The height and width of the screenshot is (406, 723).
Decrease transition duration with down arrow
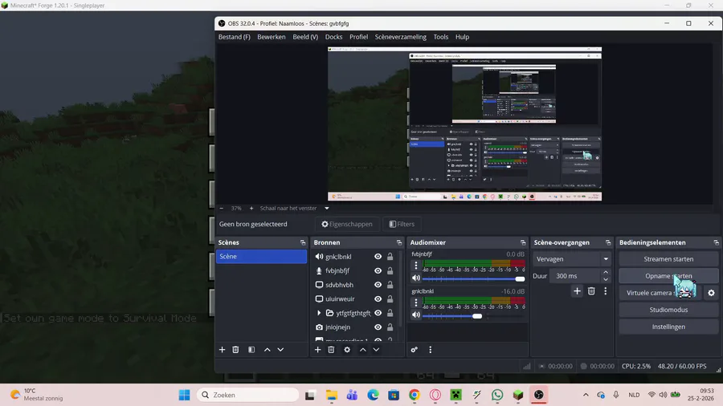606,279
